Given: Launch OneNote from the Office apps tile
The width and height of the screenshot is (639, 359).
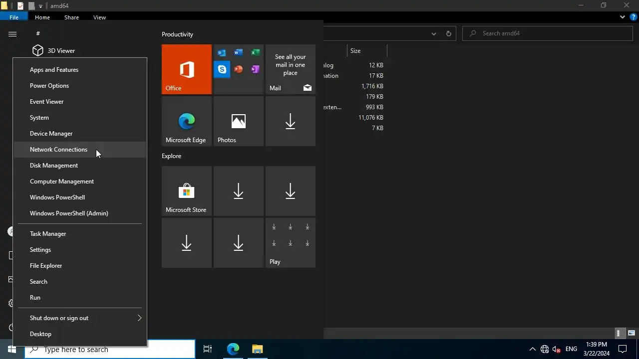Looking at the screenshot, I should tap(255, 69).
